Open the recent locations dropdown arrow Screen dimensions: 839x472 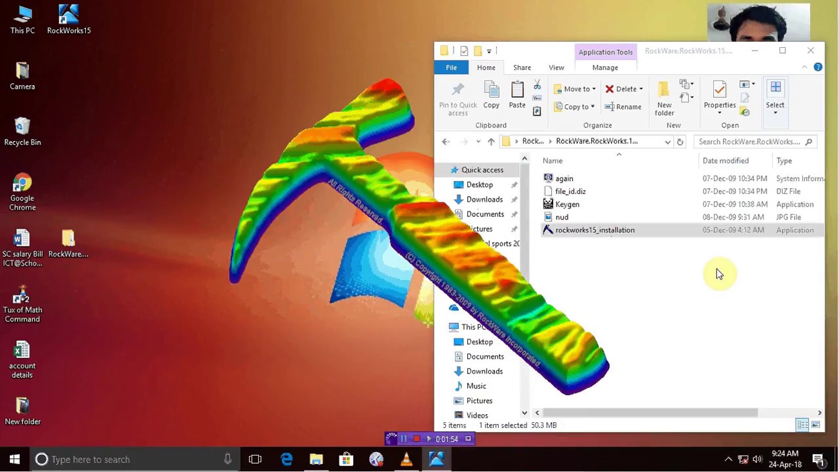point(478,142)
